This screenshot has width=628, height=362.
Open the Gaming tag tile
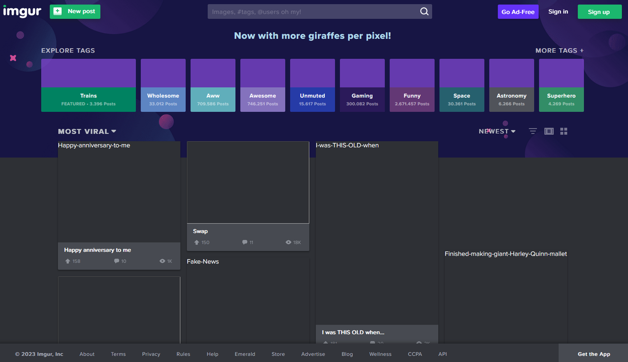coord(363,85)
